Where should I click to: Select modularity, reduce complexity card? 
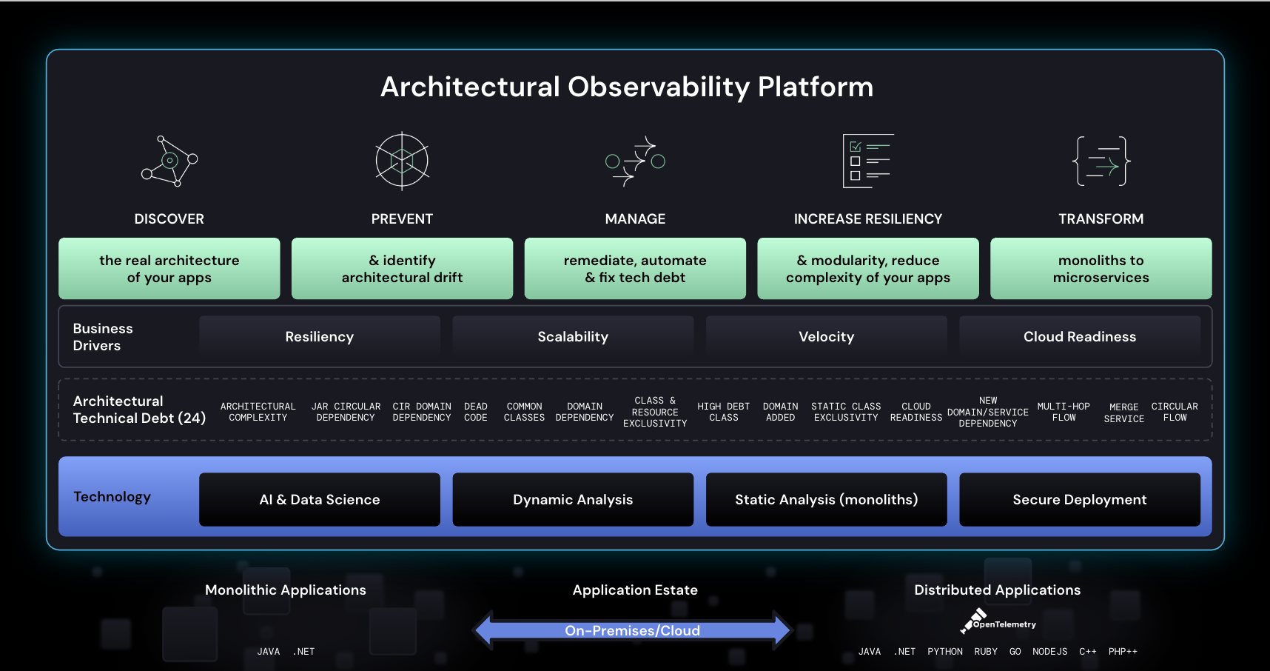click(x=868, y=269)
